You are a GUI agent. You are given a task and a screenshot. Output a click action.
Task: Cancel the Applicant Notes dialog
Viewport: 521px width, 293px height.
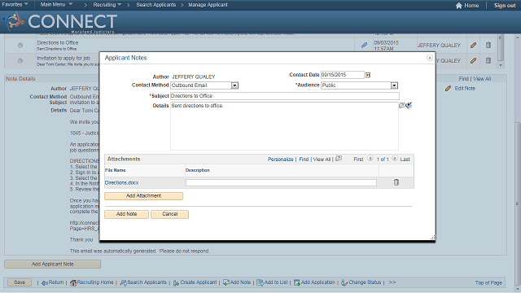(x=170, y=214)
